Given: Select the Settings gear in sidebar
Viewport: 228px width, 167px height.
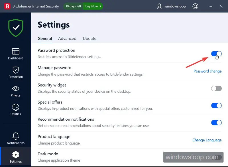Looking at the screenshot, I should point(15,157).
